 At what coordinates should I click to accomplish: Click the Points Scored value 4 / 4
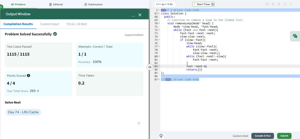click(11, 83)
